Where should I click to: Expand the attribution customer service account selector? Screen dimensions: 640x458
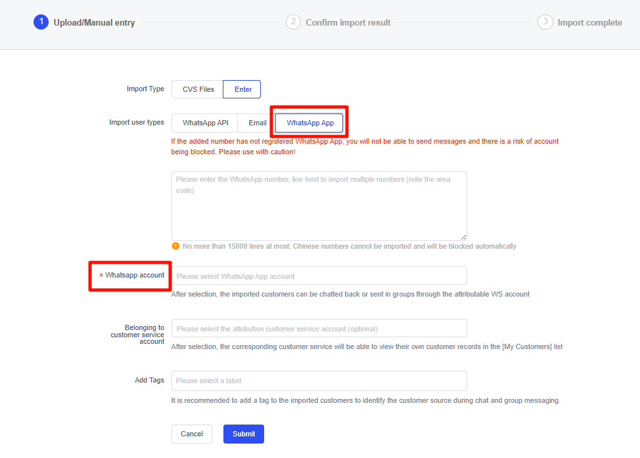pyautogui.click(x=319, y=328)
